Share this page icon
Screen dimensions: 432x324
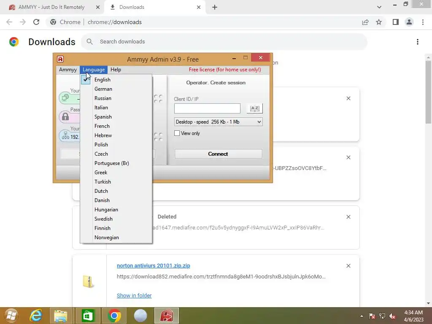pyautogui.click(x=365, y=22)
